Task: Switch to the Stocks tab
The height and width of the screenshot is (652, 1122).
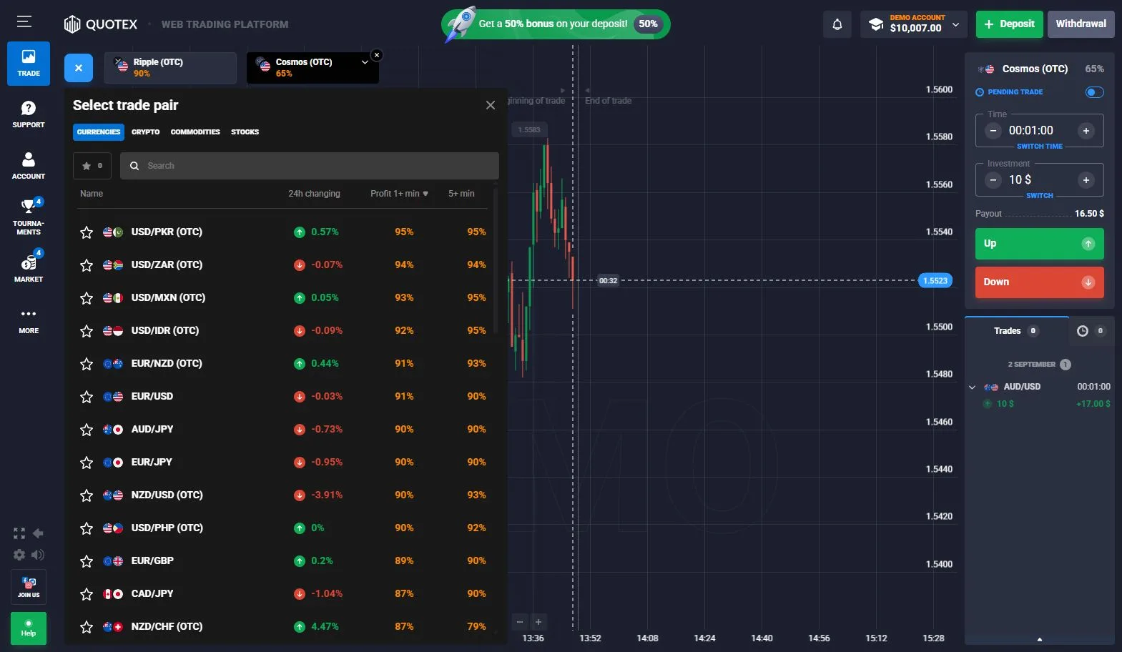Action: coord(245,132)
